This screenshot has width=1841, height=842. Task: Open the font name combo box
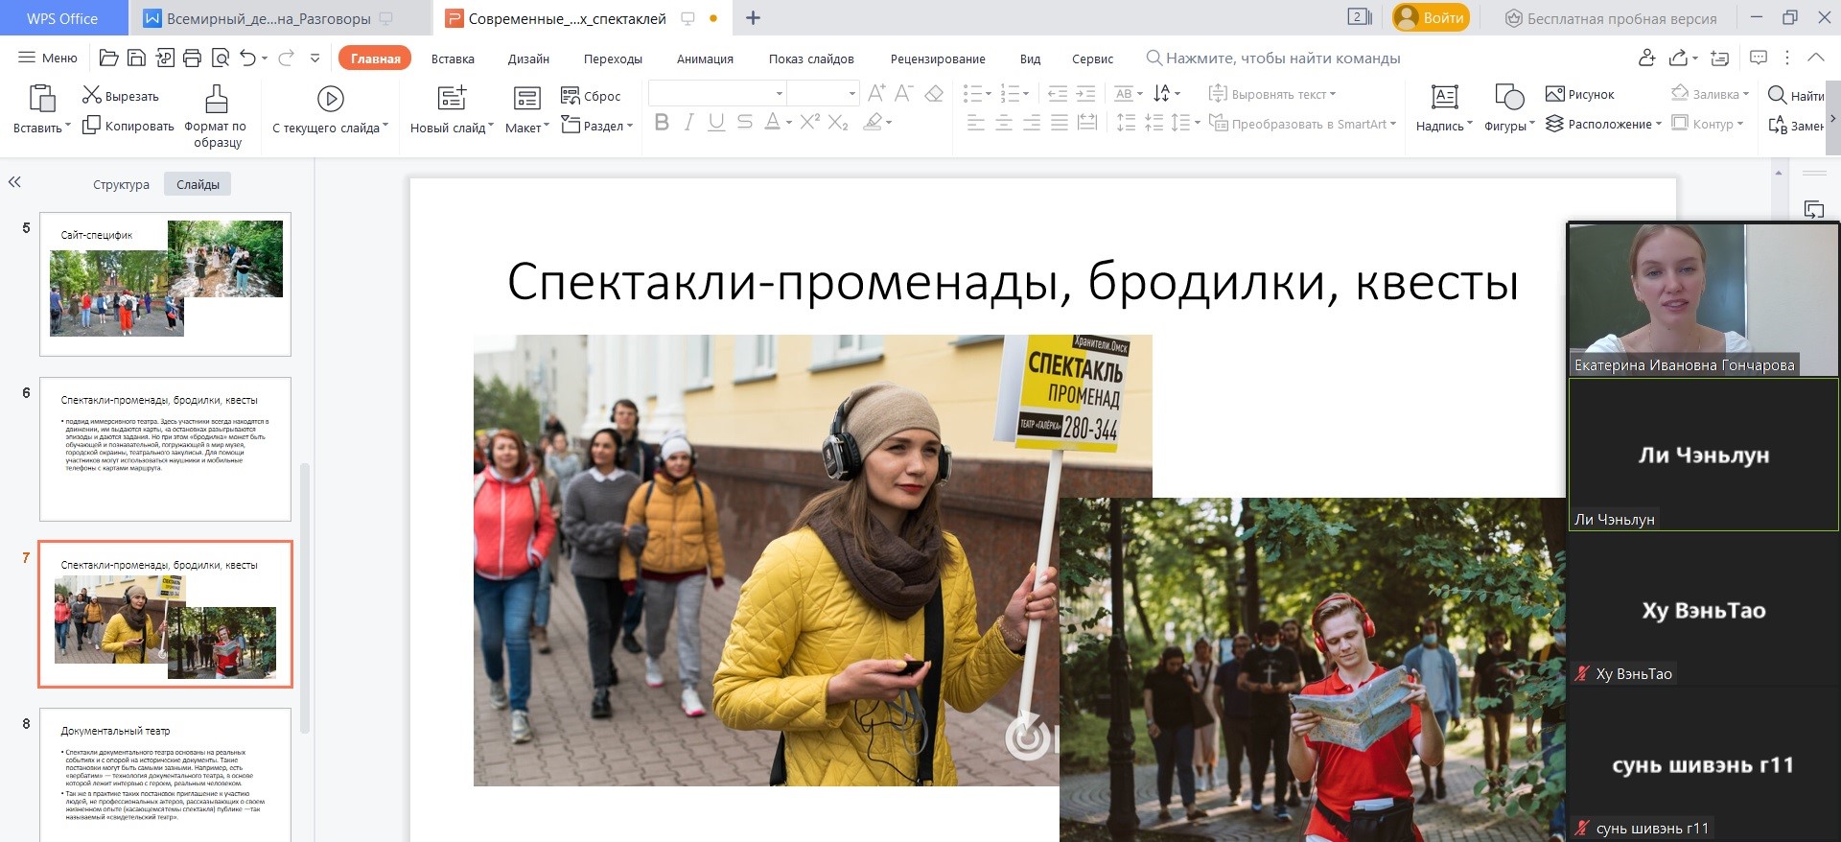(717, 93)
